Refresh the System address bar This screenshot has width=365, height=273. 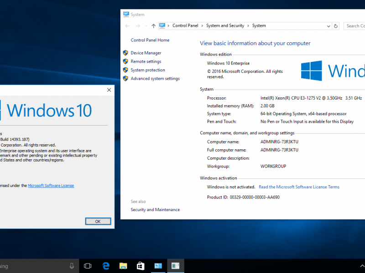coord(336,26)
